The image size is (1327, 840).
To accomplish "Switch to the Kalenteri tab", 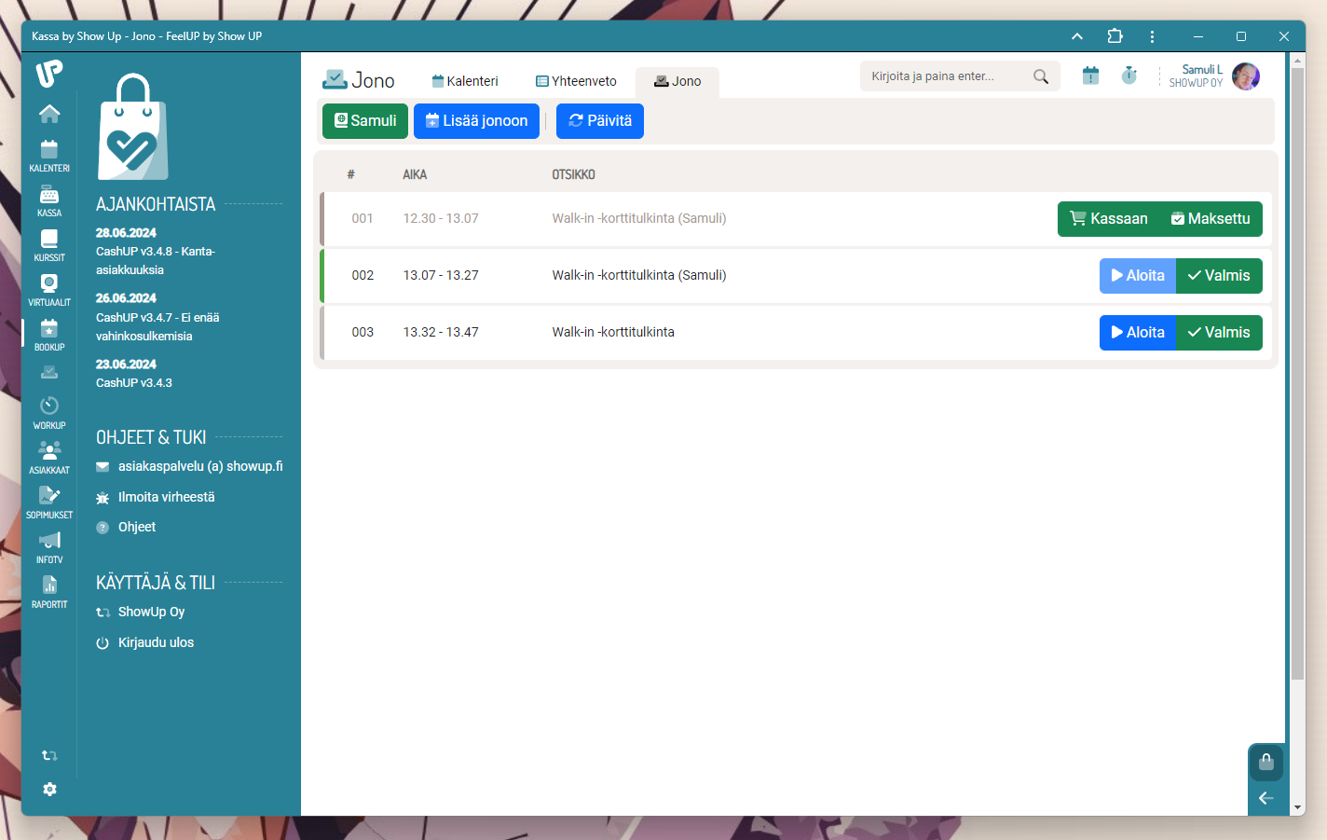I will click(x=464, y=81).
